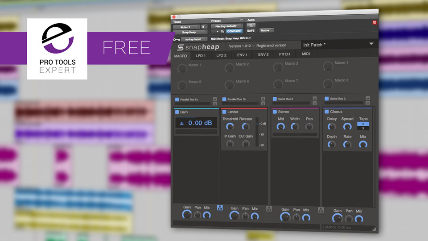Screen dimensions: 428x241
Task: Click the preset folder icon beside COMPARE
Action: click(x=222, y=31)
